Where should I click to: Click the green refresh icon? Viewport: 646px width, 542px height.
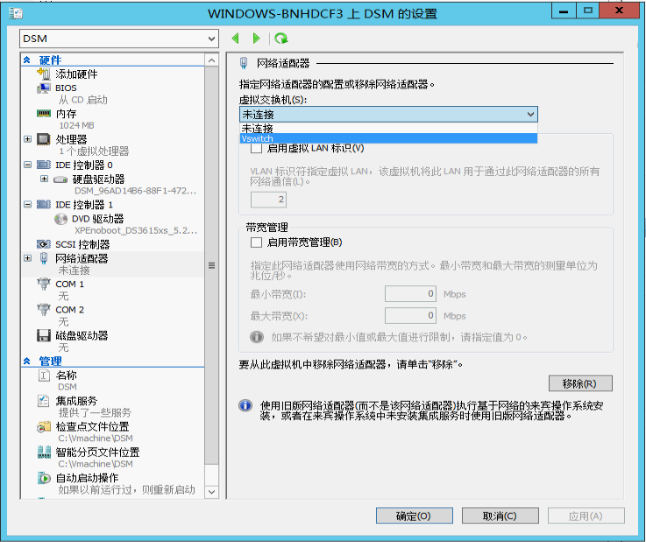tap(281, 39)
